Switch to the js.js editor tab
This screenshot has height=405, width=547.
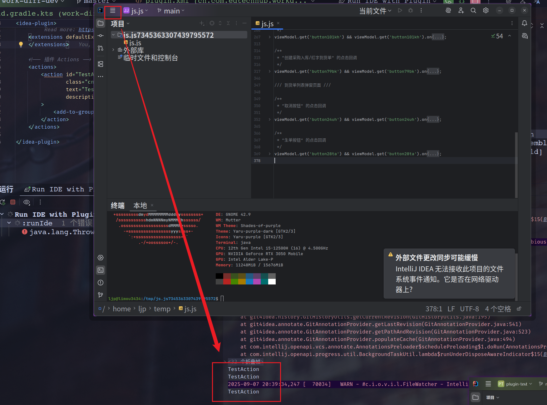[267, 24]
